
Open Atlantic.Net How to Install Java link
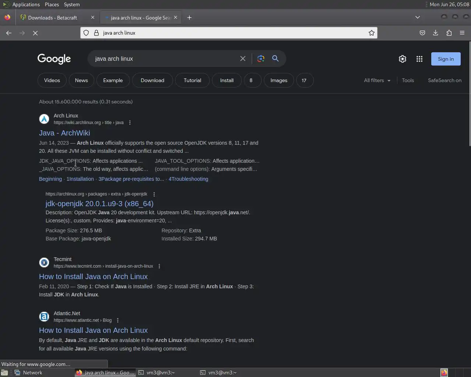click(93, 330)
